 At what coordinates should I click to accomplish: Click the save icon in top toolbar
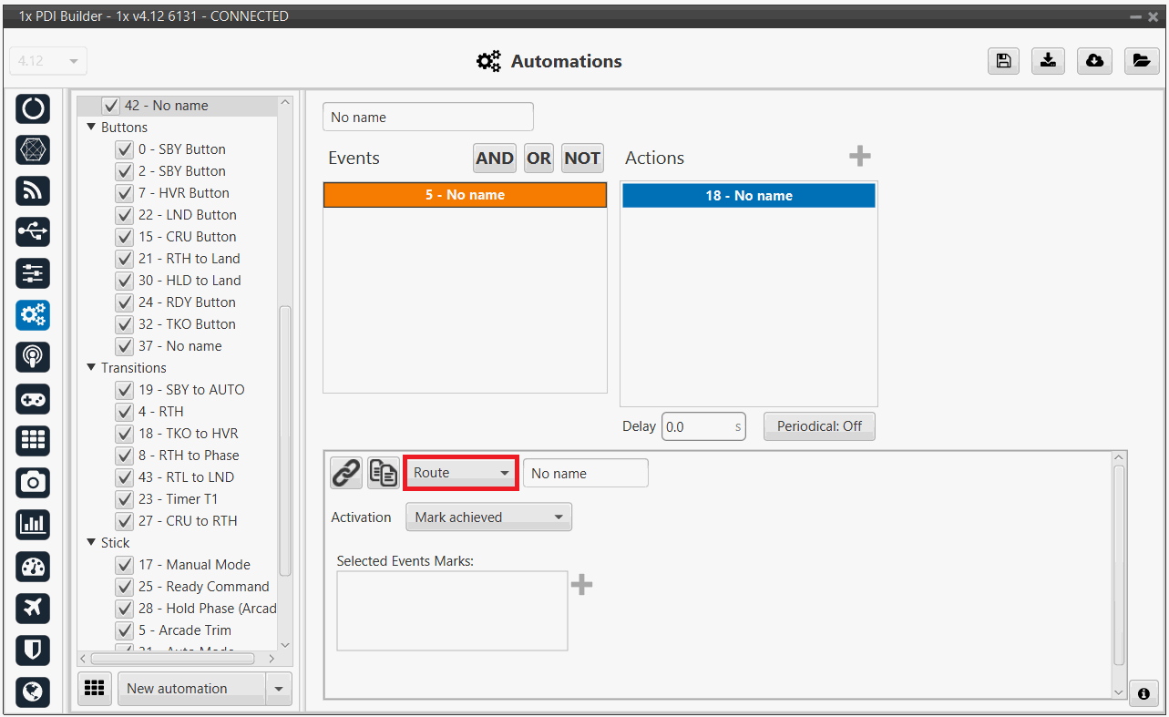1003,61
